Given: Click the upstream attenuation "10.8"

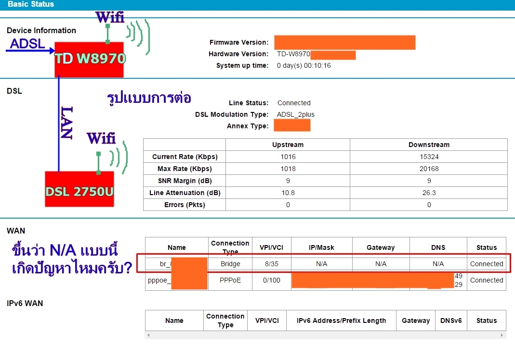Looking at the screenshot, I should click(x=288, y=193).
